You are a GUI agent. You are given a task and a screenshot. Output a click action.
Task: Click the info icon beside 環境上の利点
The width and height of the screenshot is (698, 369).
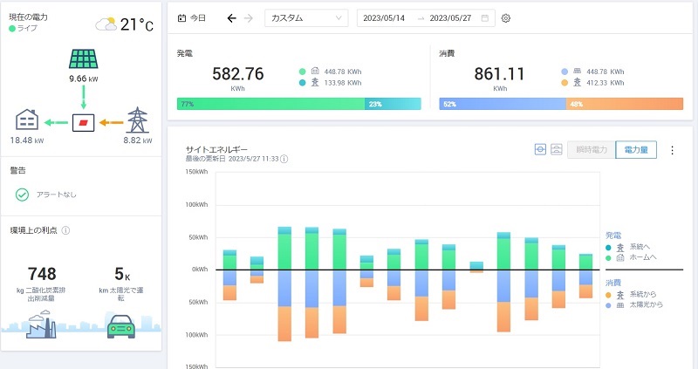(x=66, y=230)
